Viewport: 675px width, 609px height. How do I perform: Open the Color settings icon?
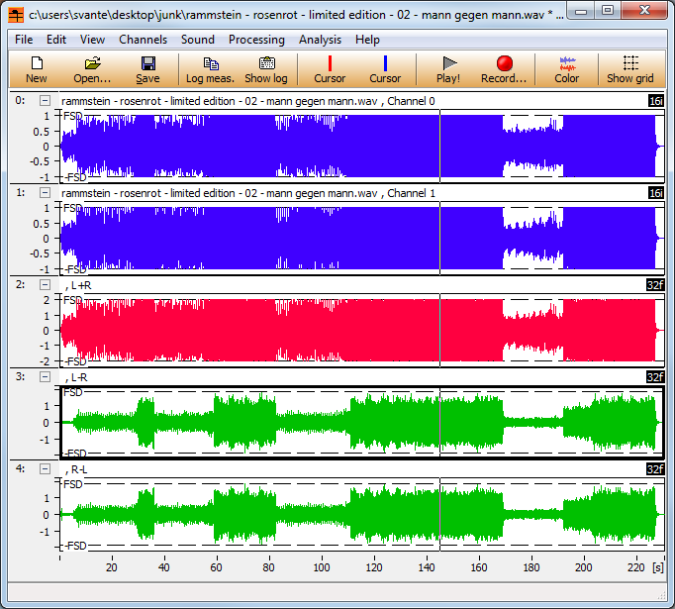click(567, 69)
